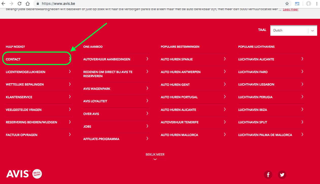Click the chevron beside Factuur Opvragen

(70, 135)
